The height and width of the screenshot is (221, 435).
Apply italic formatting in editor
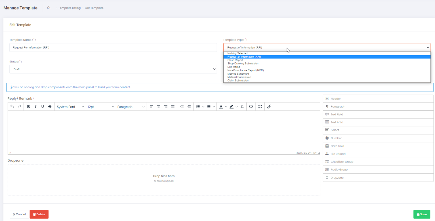(x=36, y=107)
